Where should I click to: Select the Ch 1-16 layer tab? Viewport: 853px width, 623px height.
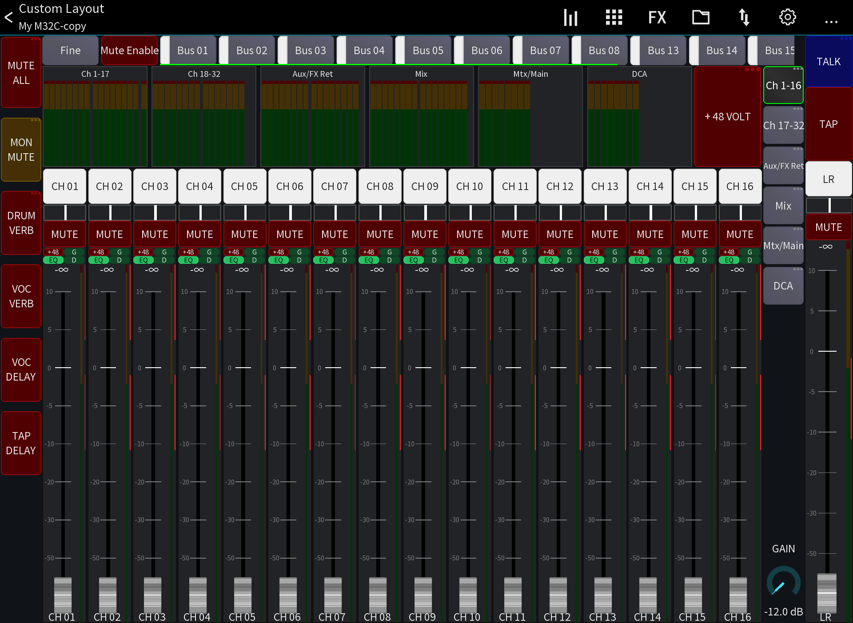tap(783, 85)
